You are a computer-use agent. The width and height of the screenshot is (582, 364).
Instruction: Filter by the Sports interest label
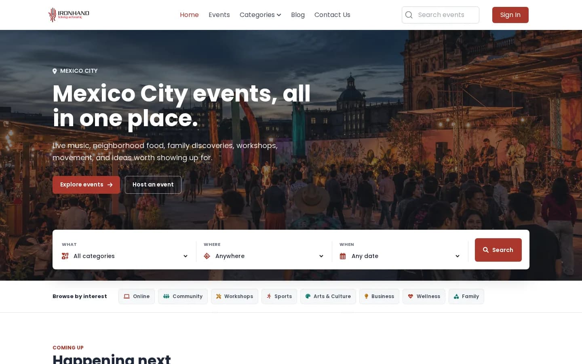pyautogui.click(x=283, y=296)
